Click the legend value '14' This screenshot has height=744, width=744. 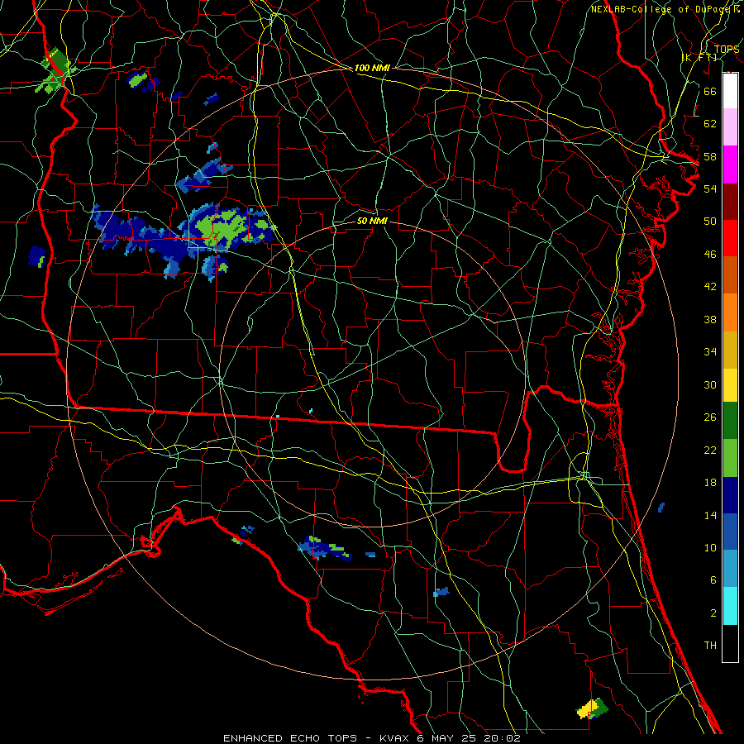(710, 515)
